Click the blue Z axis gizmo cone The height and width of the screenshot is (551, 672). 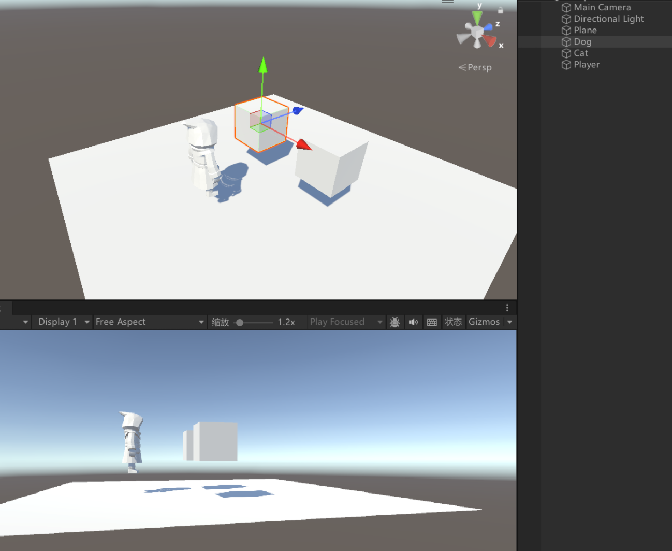pos(488,26)
